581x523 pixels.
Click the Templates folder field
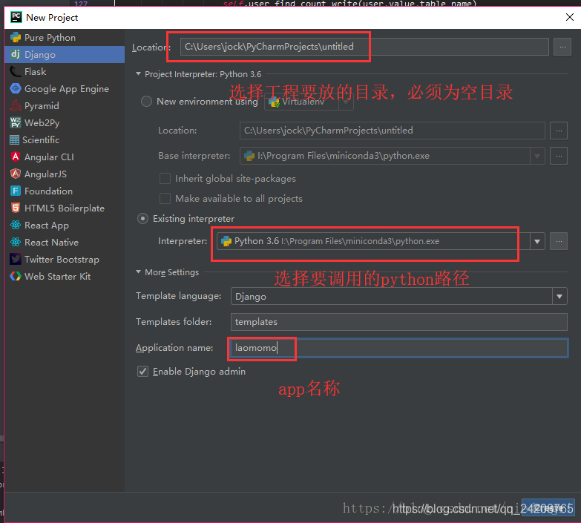pyautogui.click(x=399, y=321)
